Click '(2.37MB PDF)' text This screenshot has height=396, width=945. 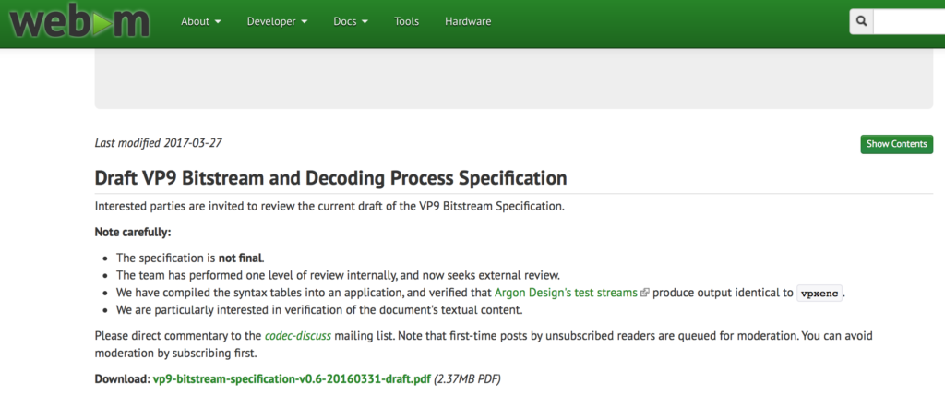point(467,379)
